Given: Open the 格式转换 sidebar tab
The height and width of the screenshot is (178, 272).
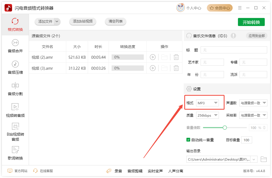Looking at the screenshot, I should pyautogui.click(x=15, y=25).
